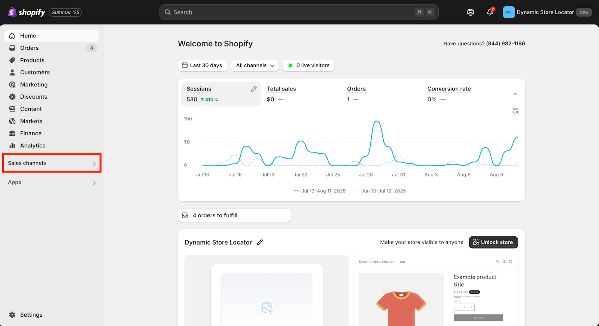Click the Orders inbox icon

[x=12, y=48]
